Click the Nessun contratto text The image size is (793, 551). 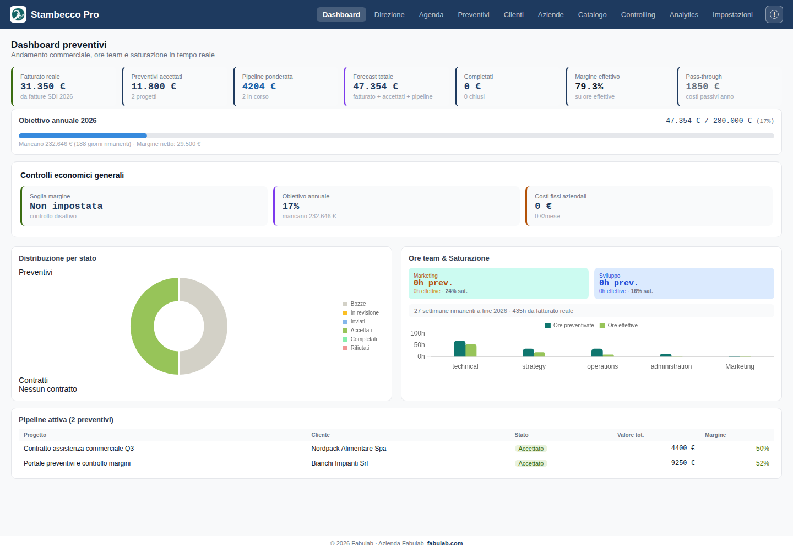pyautogui.click(x=48, y=390)
